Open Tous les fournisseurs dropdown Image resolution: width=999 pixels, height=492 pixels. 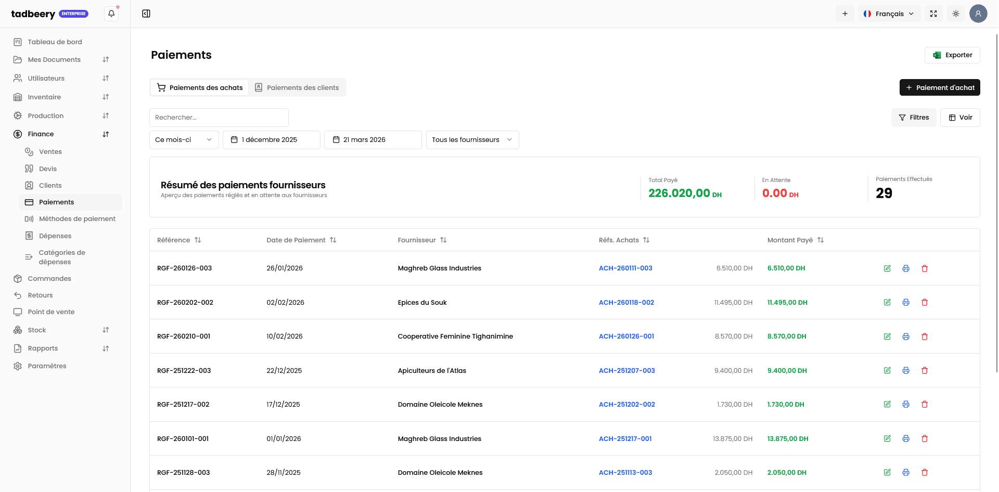click(472, 140)
